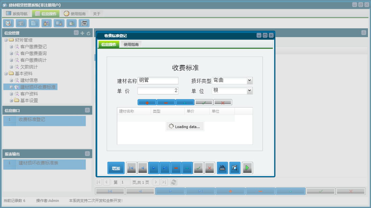The image size is (371, 208).
Task: Expand the 客户缴费查询 node
Action: pos(11,53)
